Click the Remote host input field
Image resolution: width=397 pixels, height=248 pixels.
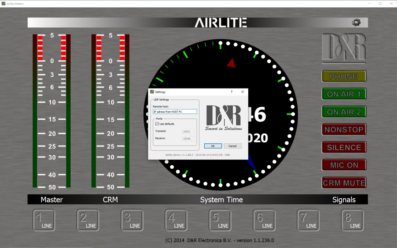pyautogui.click(x=175, y=112)
